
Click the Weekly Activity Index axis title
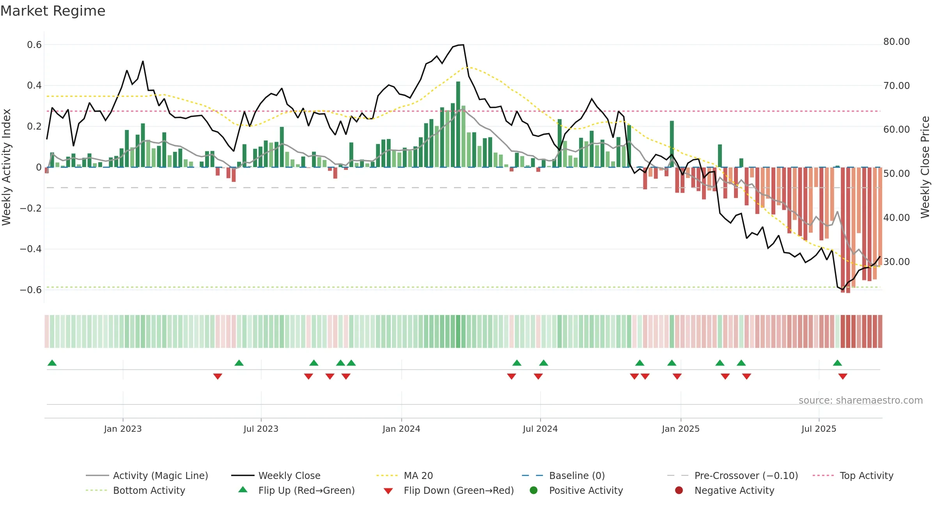pyautogui.click(x=7, y=167)
